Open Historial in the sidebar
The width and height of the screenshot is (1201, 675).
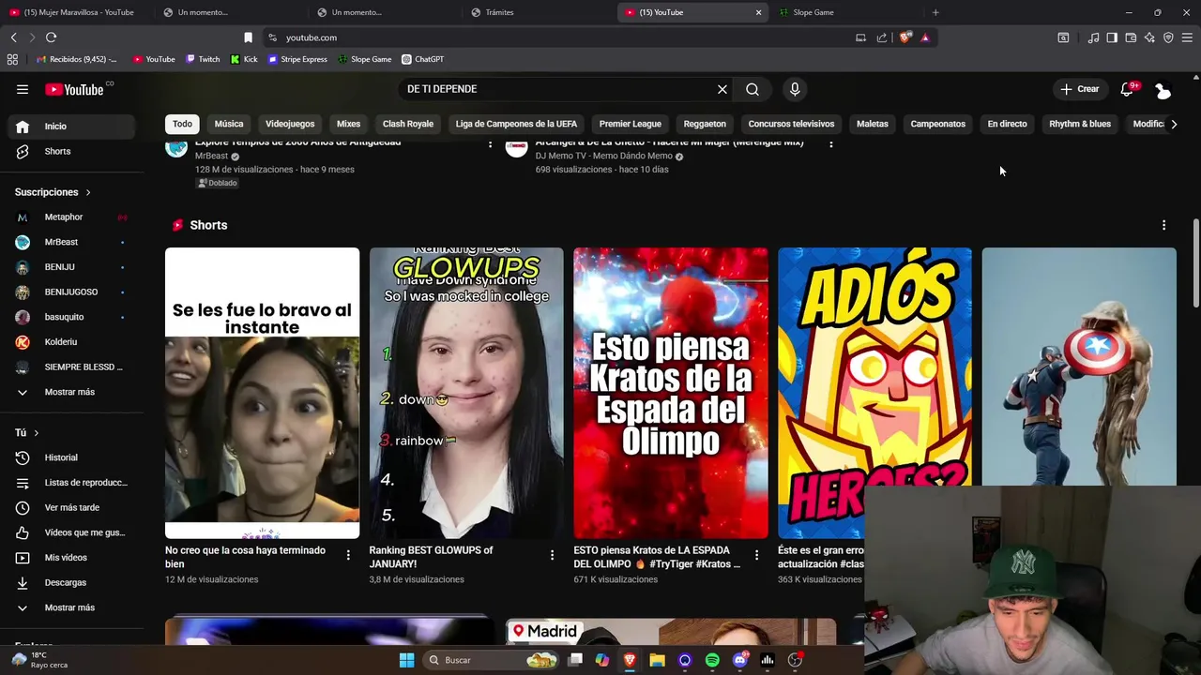[71, 457]
